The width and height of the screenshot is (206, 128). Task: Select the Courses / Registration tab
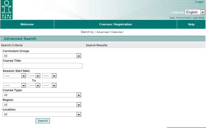115,24
